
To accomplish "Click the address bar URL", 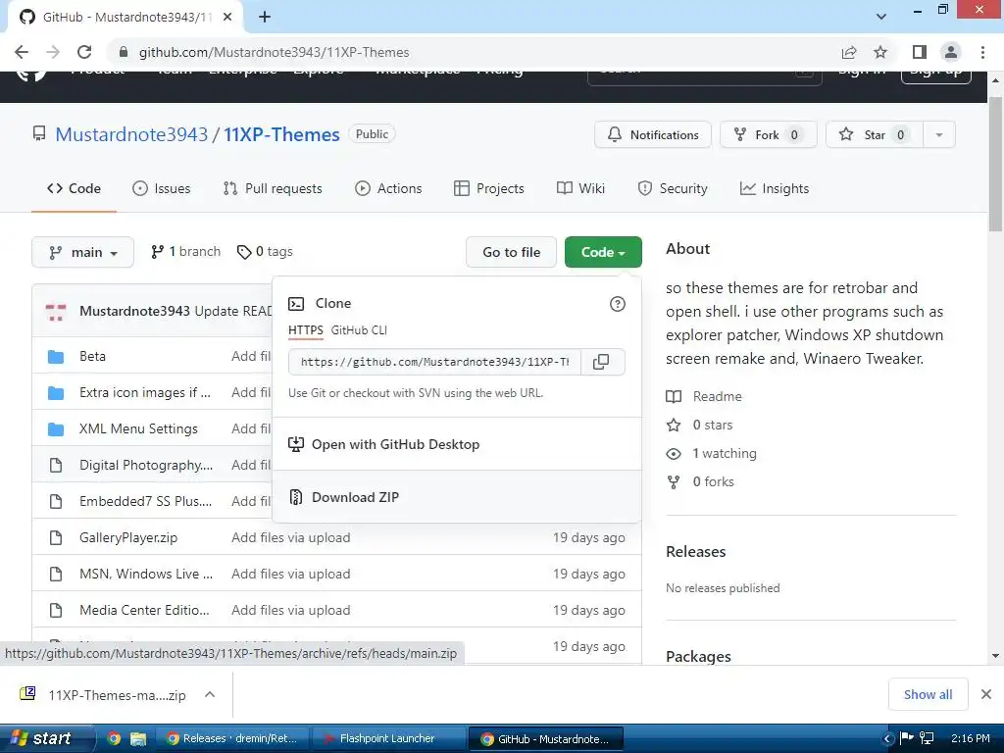I will (x=275, y=53).
